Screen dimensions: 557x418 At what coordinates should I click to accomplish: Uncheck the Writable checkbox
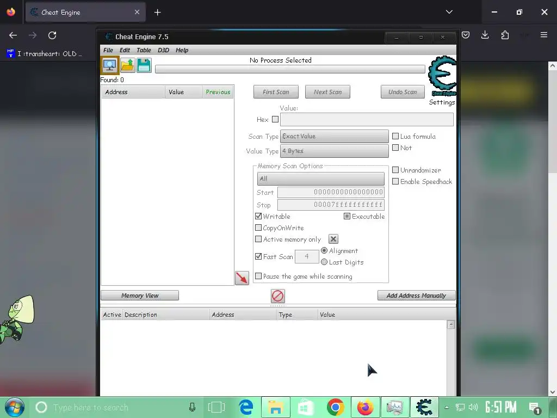tap(258, 216)
